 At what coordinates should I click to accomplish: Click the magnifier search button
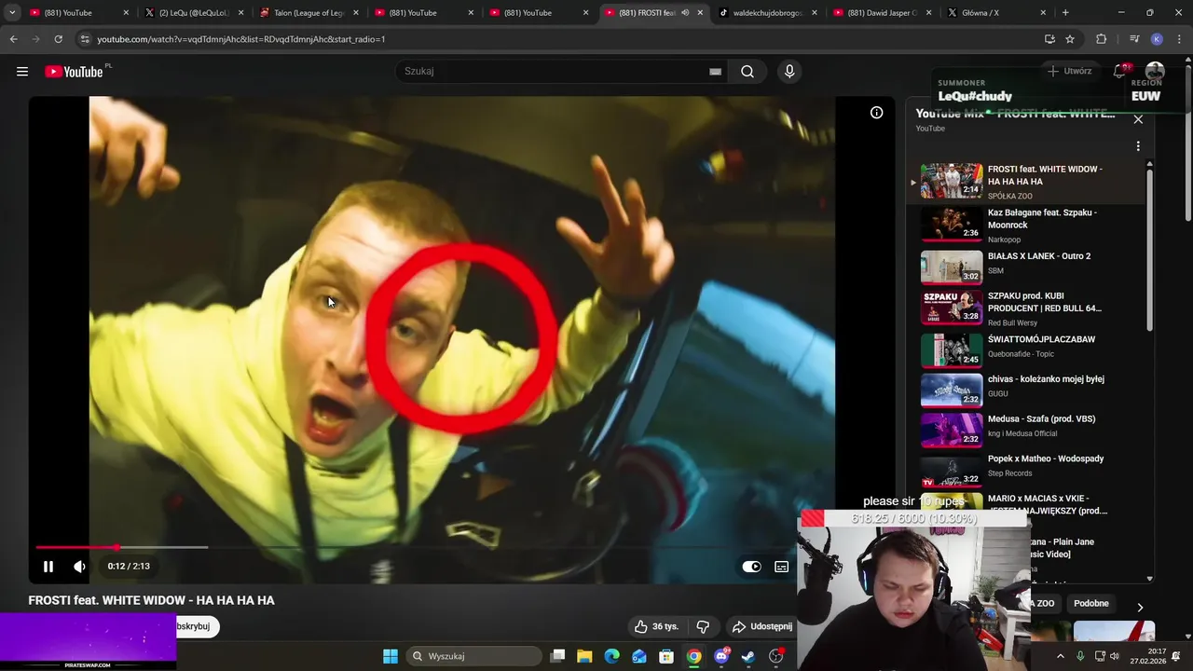point(747,72)
